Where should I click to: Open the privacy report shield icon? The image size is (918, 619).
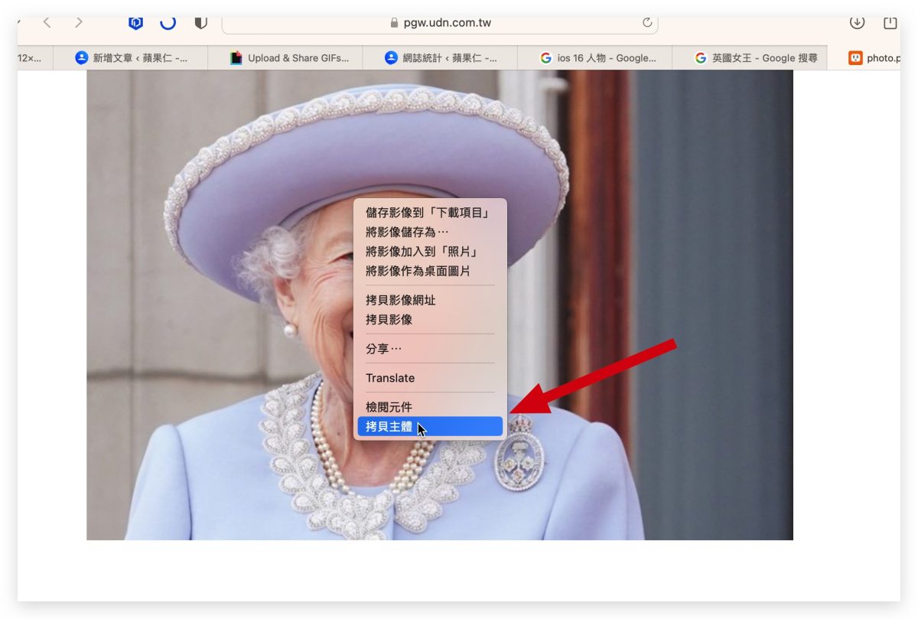[201, 22]
